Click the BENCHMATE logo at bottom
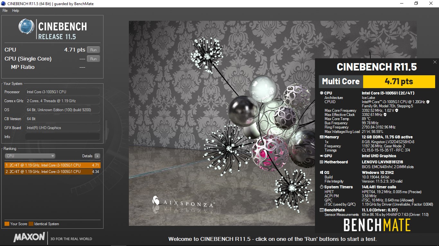This screenshot has height=246, width=439. [x=377, y=225]
